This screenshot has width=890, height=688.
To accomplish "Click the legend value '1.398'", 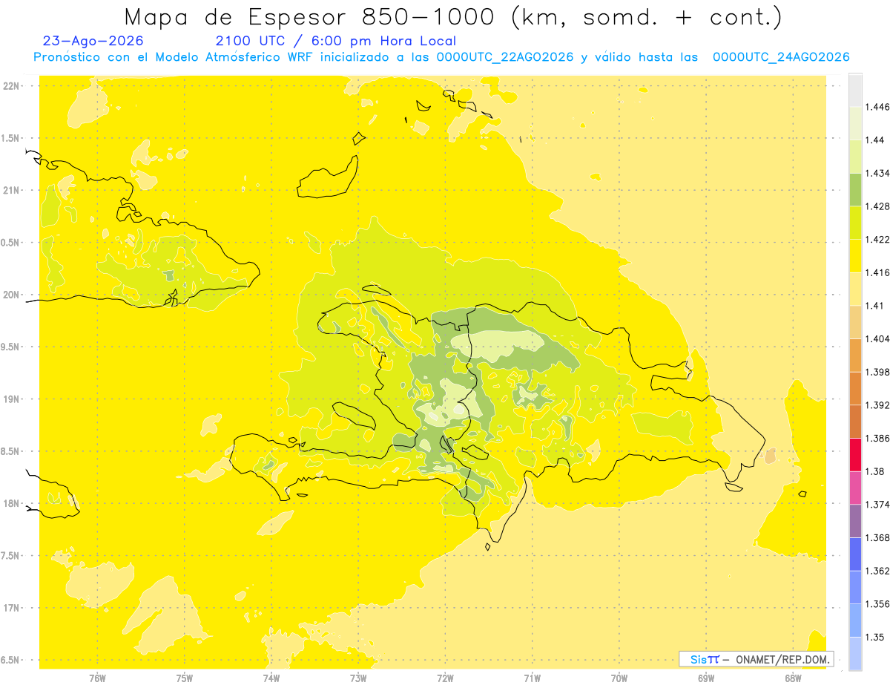I will coord(879,372).
